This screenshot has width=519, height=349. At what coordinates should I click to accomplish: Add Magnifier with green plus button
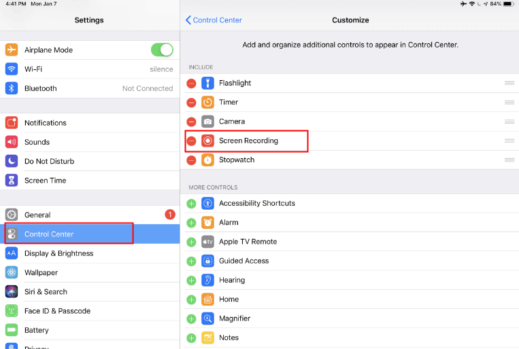191,318
